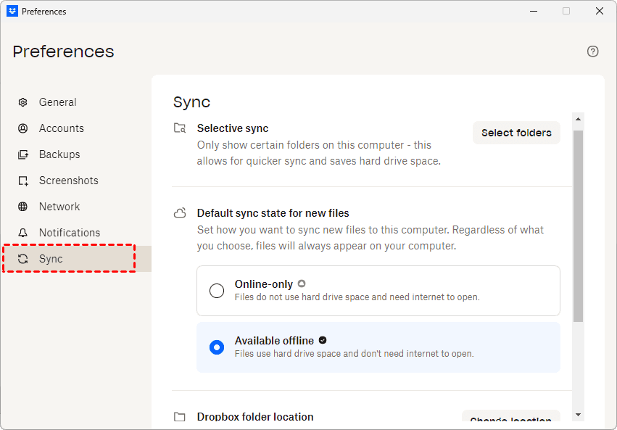Click the cloud icon beside Default sync state

click(x=180, y=214)
